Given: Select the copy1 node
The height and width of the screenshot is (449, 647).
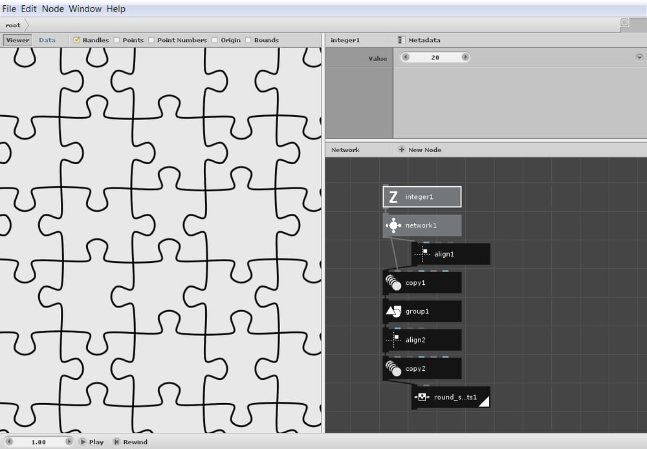Looking at the screenshot, I should [422, 282].
